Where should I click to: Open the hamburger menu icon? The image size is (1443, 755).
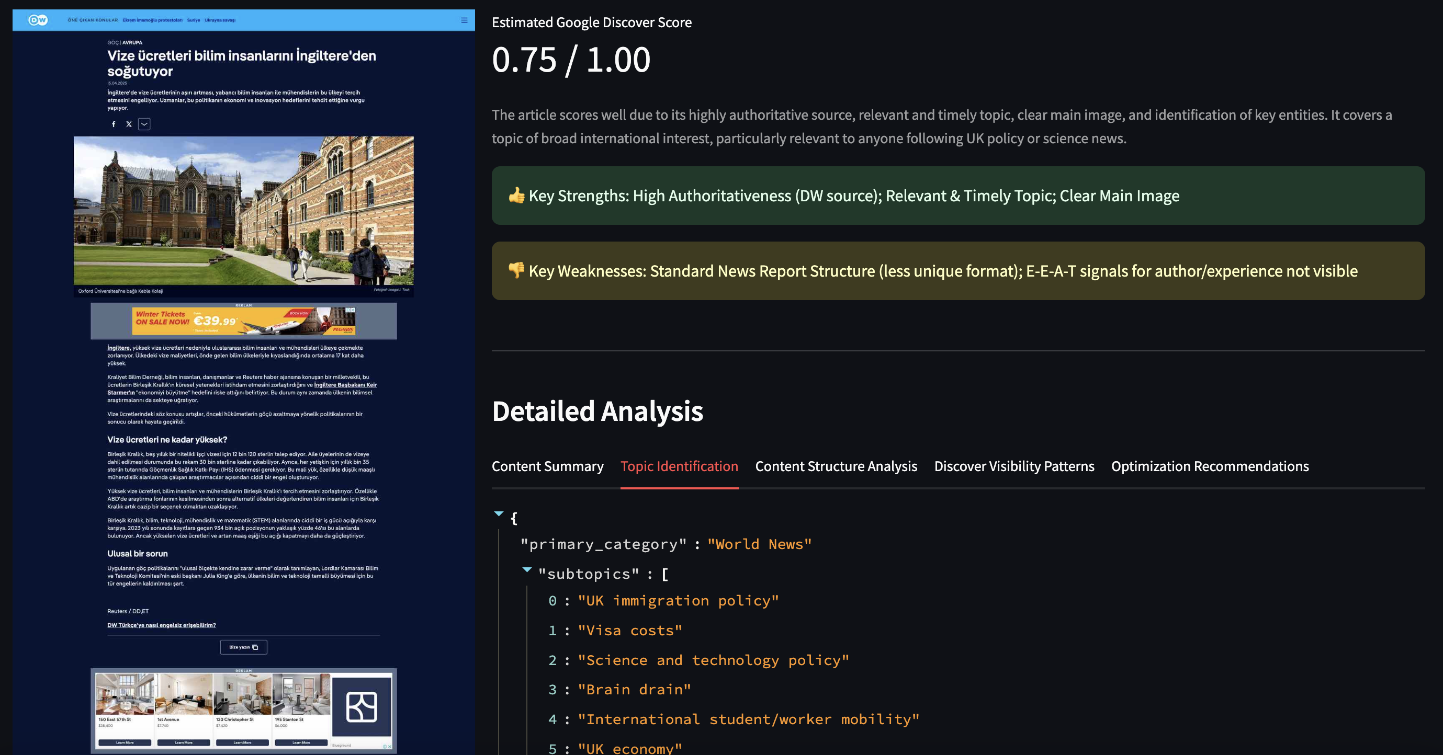click(464, 20)
